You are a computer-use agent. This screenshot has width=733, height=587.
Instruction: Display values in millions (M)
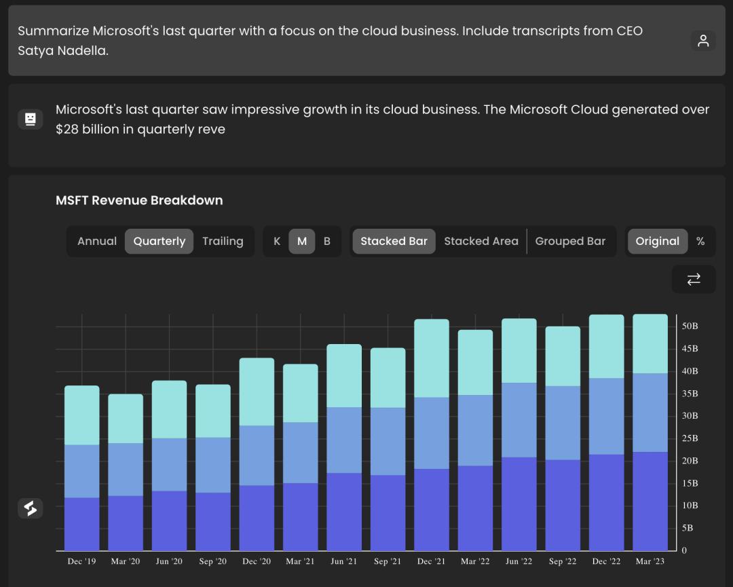pos(302,241)
